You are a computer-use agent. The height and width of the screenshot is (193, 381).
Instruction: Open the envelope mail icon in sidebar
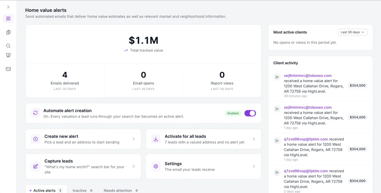(x=8, y=69)
